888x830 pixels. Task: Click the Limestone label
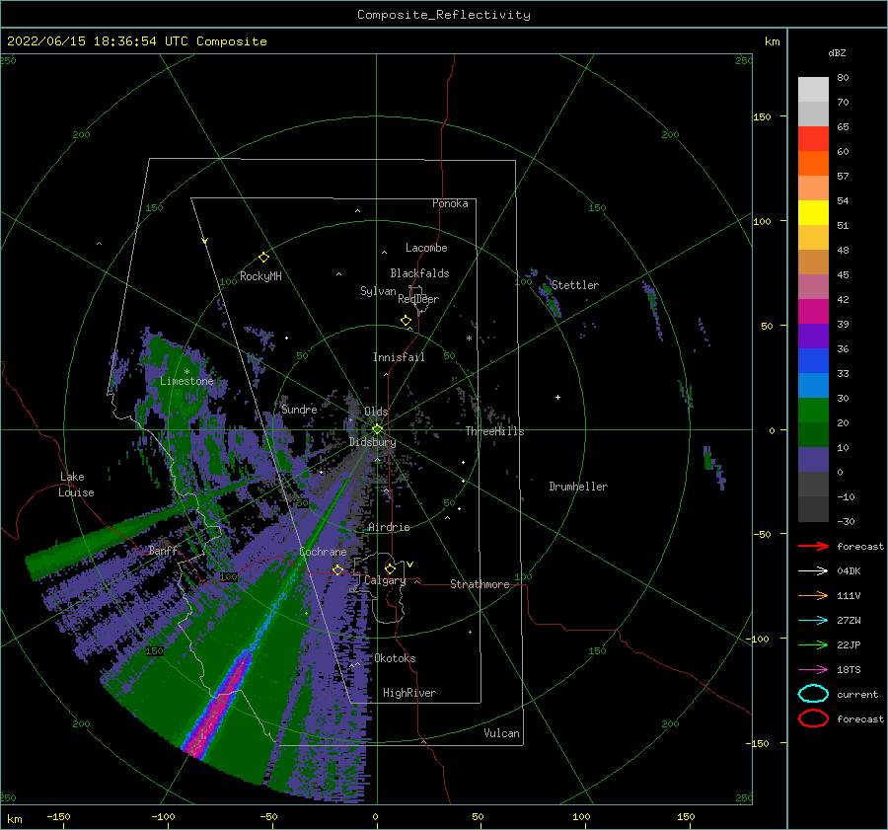[x=186, y=381]
